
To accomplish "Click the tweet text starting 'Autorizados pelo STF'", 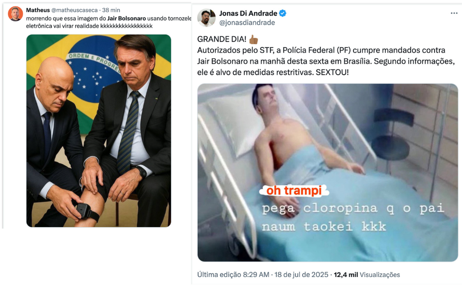I will click(x=326, y=61).
